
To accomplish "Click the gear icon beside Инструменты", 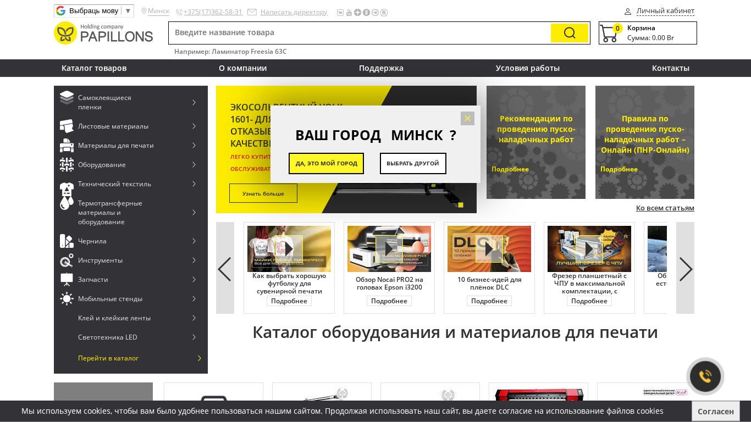I will [67, 260].
